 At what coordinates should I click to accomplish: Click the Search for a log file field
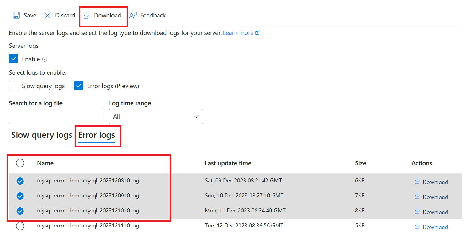coord(56,117)
